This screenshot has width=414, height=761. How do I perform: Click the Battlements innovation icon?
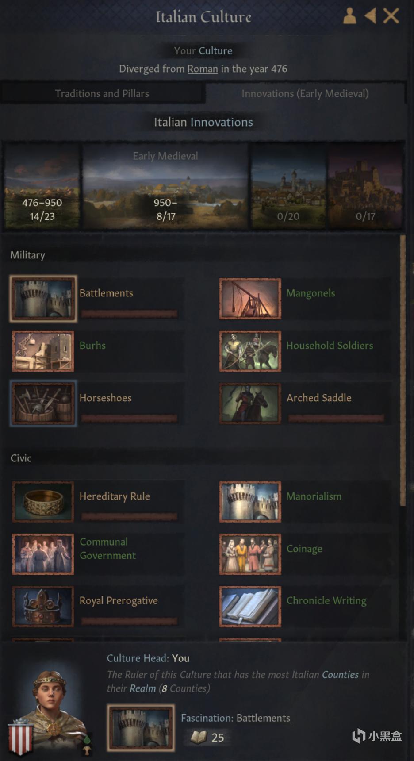[43, 299]
